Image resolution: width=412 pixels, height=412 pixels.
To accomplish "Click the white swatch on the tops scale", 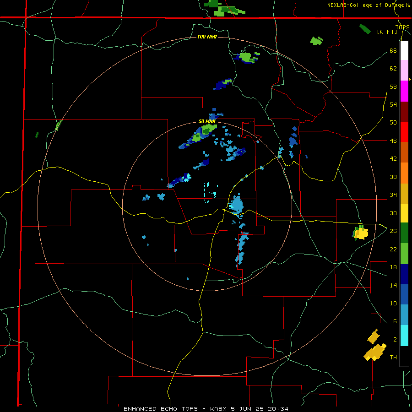I will (404, 50).
